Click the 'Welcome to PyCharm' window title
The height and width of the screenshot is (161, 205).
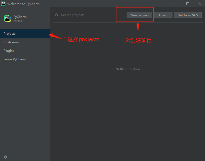(23, 4)
